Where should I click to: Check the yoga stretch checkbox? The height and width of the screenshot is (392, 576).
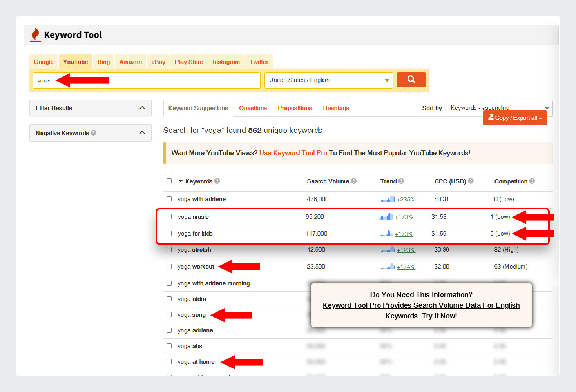(x=169, y=249)
